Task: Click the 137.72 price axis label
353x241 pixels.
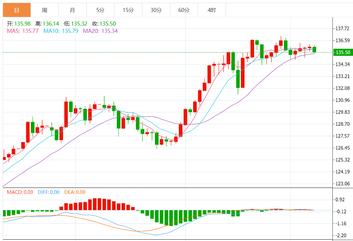Action: click(342, 29)
